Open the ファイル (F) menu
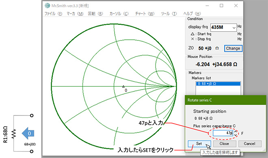 (x=53, y=14)
